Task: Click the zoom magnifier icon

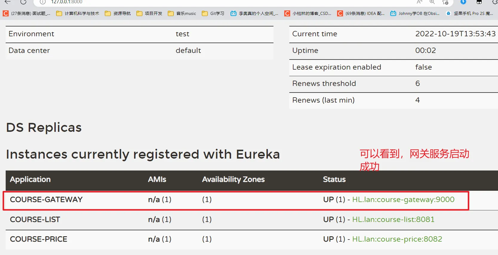Action: [x=432, y=2]
